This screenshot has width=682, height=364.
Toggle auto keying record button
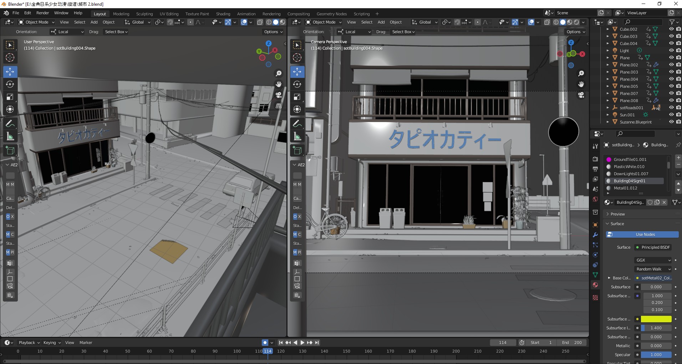[265, 343]
